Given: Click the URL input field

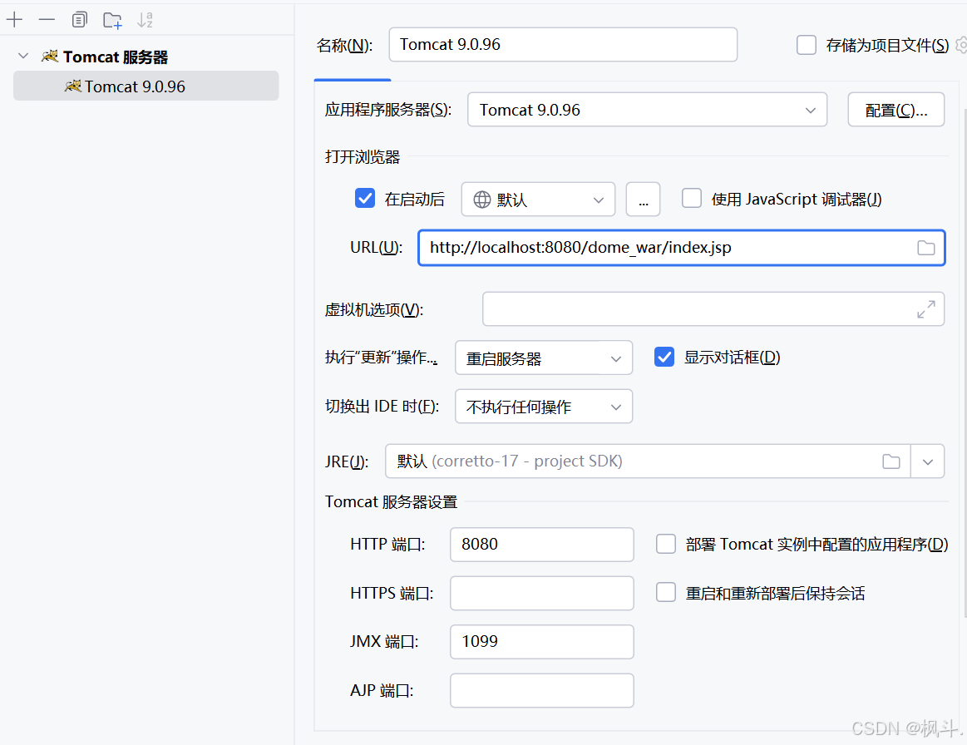Looking at the screenshot, I should (682, 248).
